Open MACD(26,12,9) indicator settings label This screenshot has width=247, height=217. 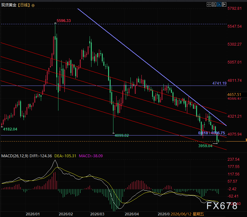[x=15, y=156]
